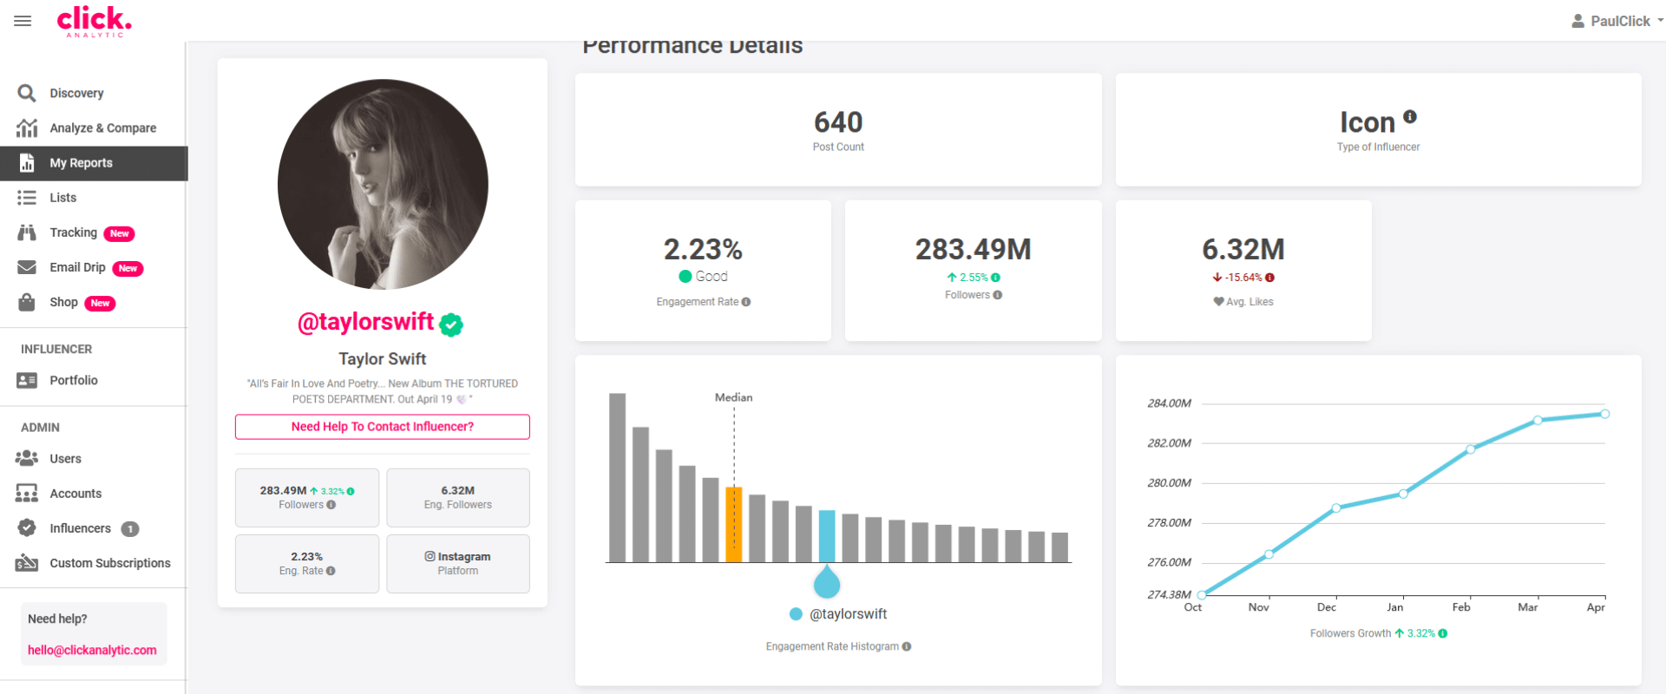Click the Dec data point on growth chart
The width and height of the screenshot is (1666, 694).
[1336, 508]
